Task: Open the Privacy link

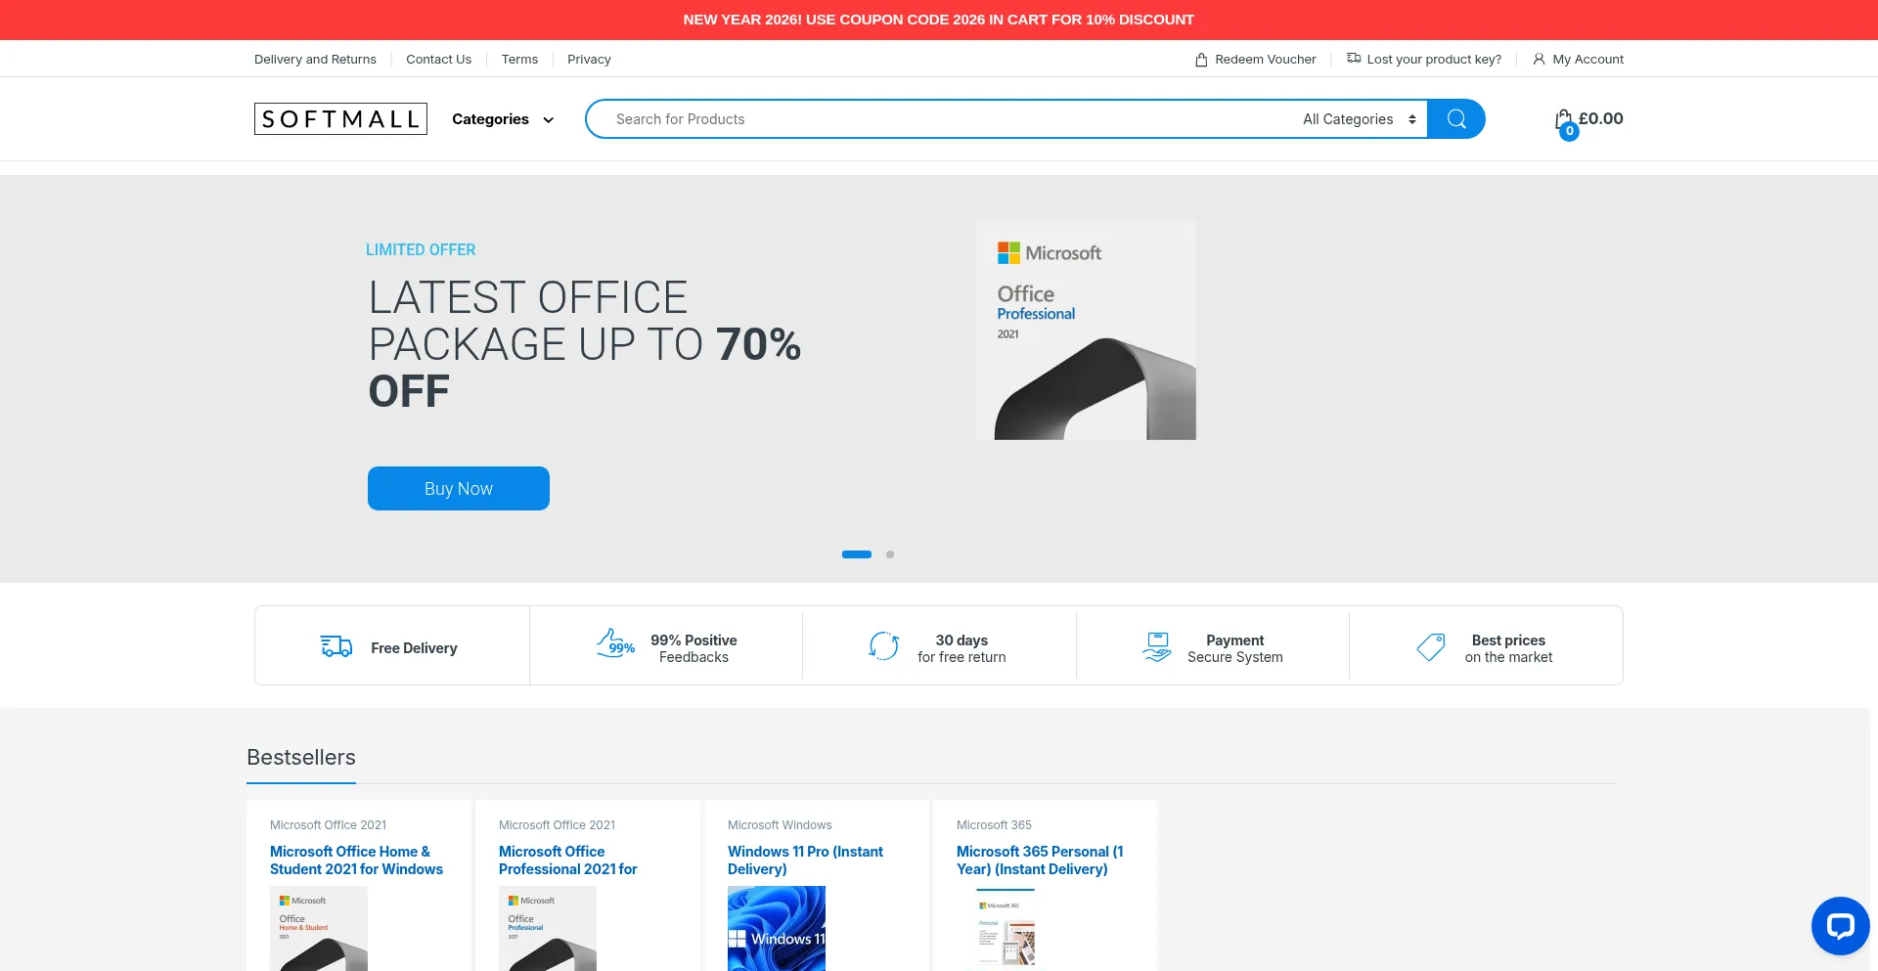Action: (589, 60)
